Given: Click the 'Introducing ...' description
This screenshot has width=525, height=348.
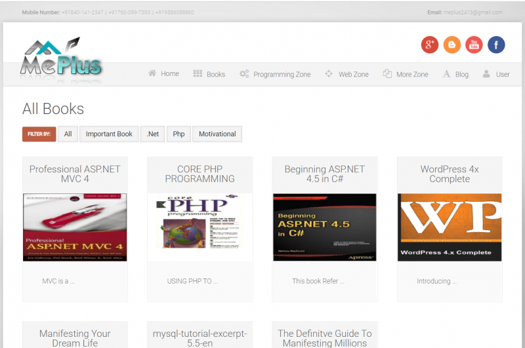Looking at the screenshot, I should click(436, 281).
